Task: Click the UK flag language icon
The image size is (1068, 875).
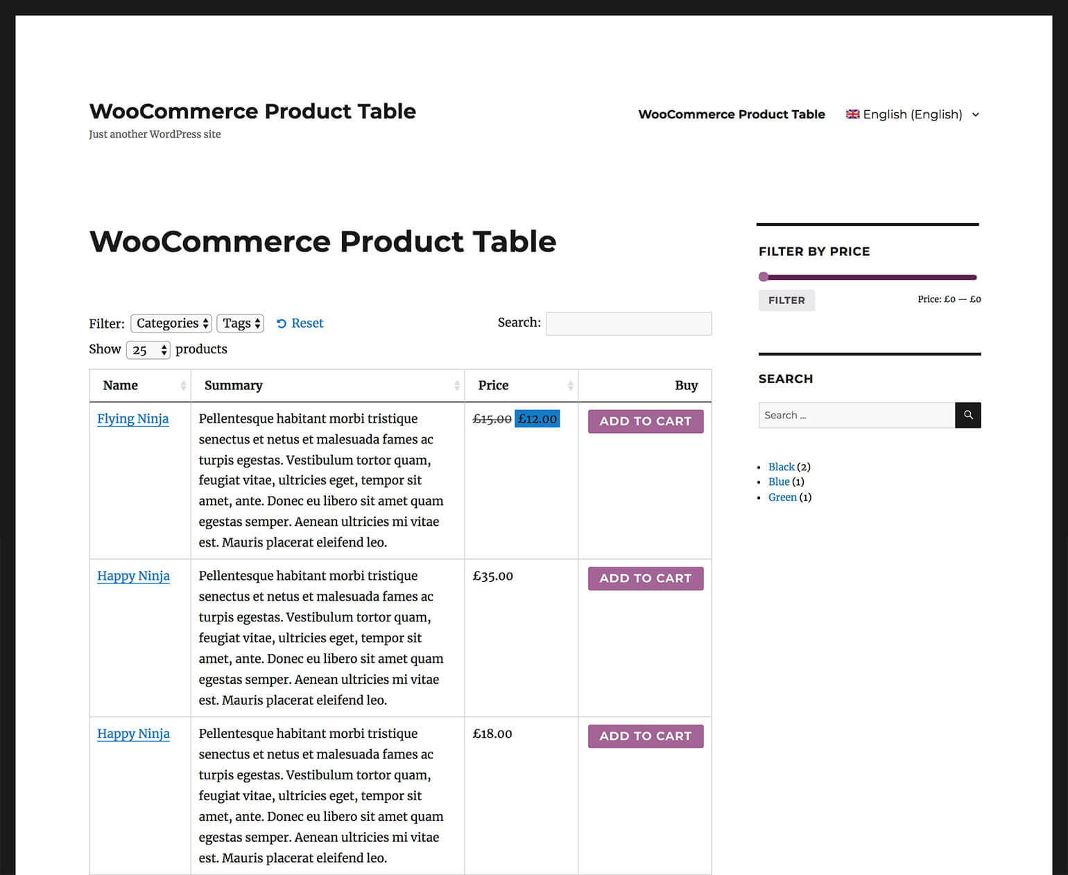Action: (x=852, y=114)
